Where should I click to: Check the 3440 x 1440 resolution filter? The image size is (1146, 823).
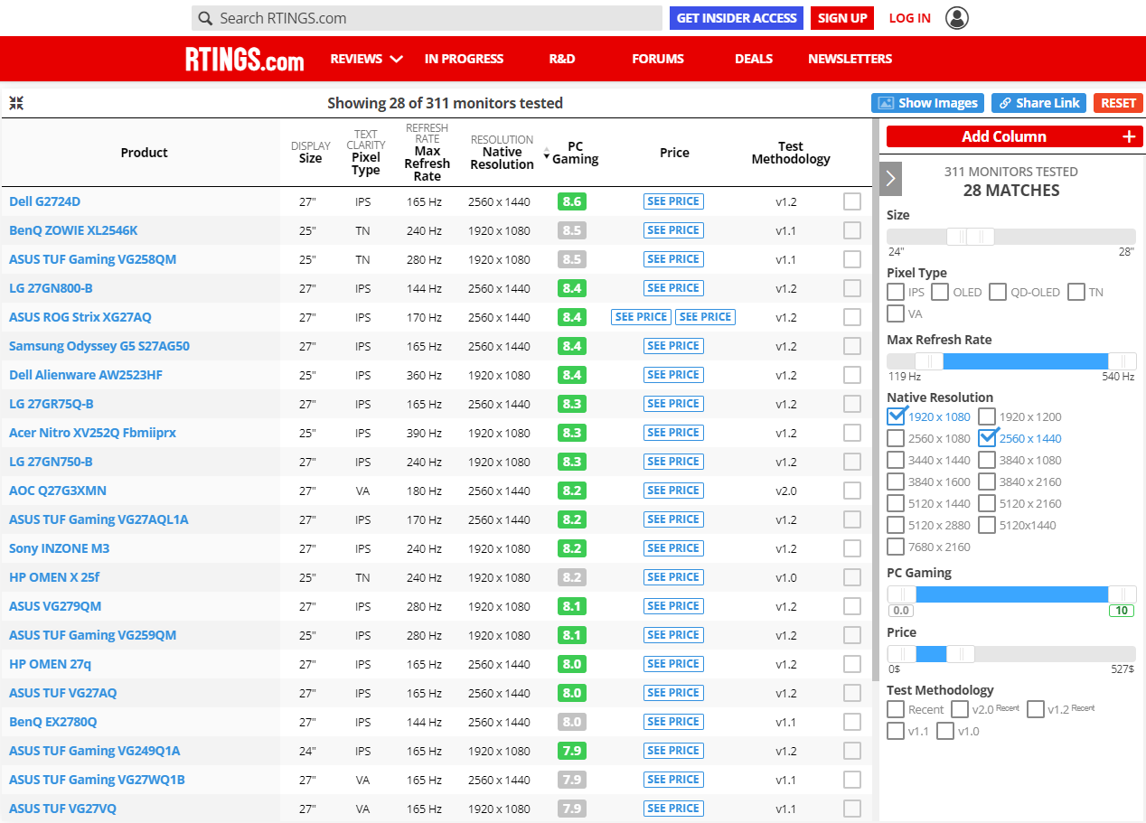coord(896,460)
